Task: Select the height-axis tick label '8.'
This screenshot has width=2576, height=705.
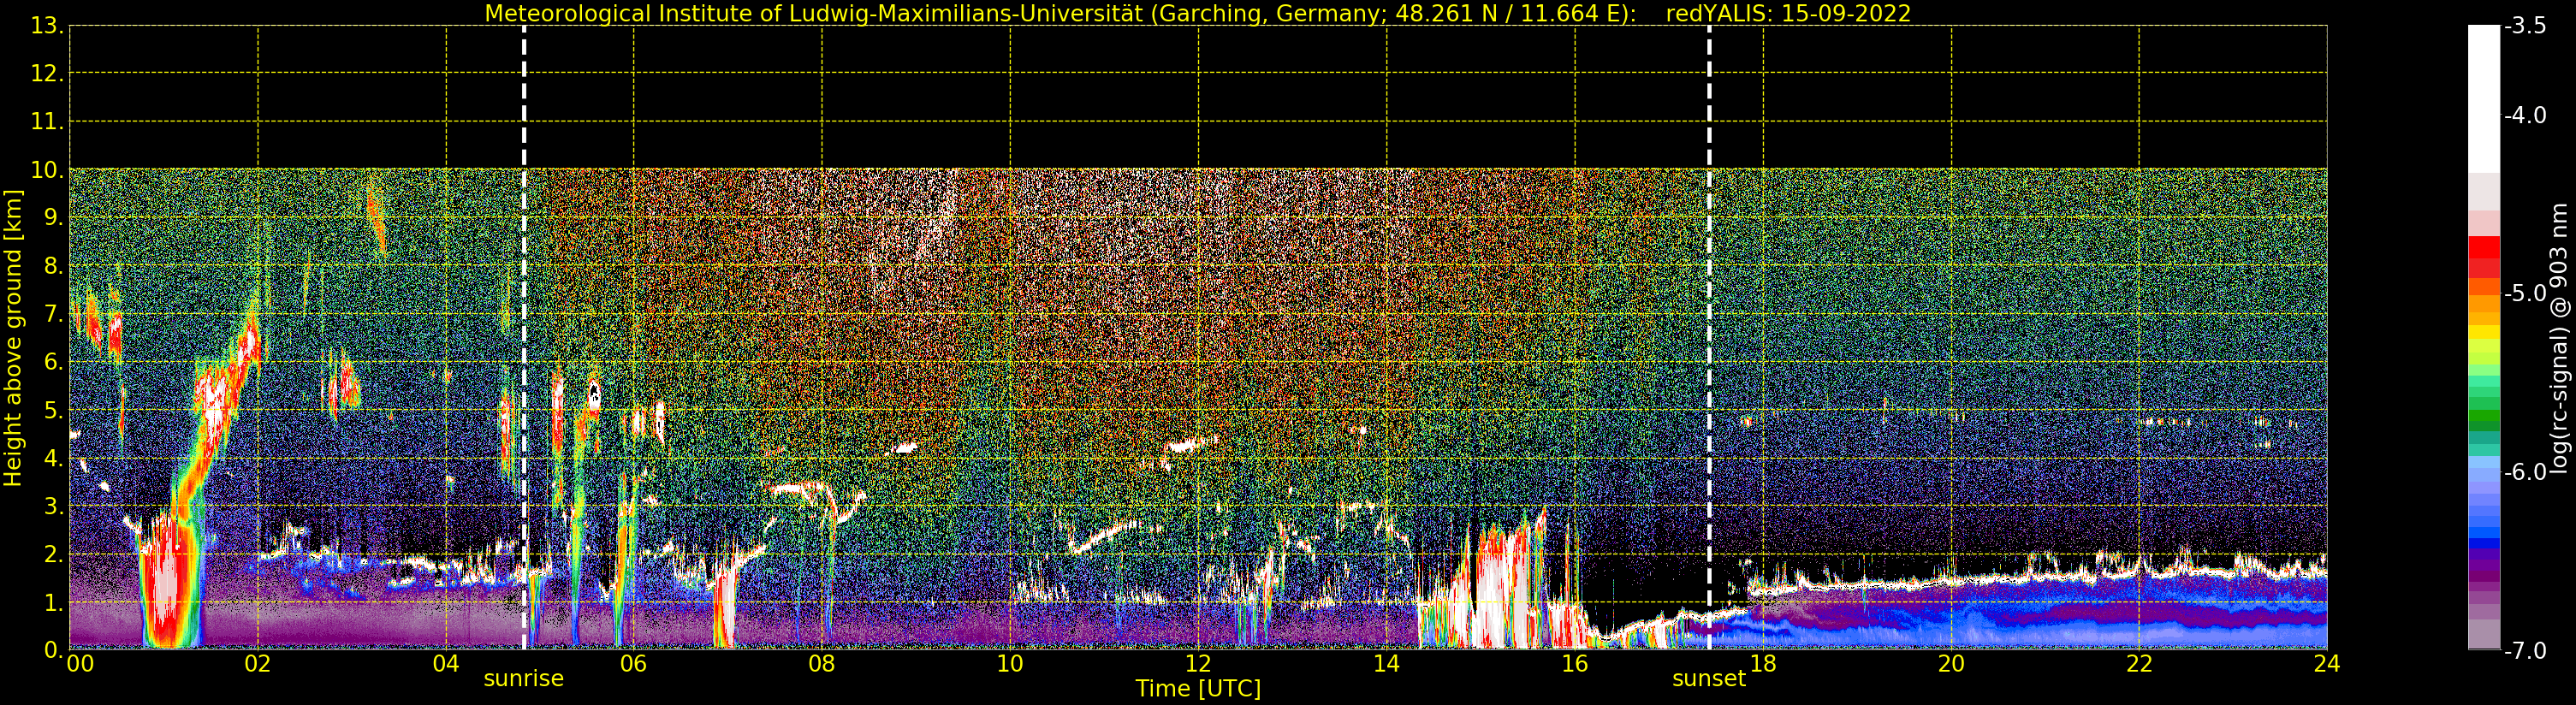Action: [x=53, y=266]
